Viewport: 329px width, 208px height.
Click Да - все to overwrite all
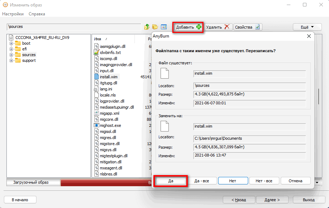pos(202,181)
